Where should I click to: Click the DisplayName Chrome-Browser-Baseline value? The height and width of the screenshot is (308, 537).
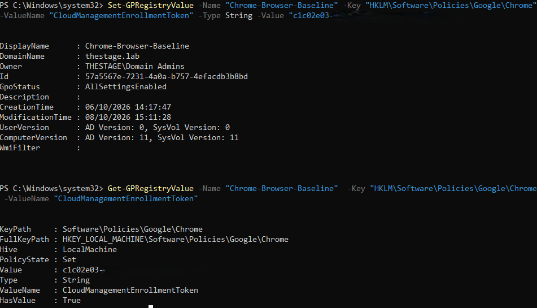pos(137,46)
